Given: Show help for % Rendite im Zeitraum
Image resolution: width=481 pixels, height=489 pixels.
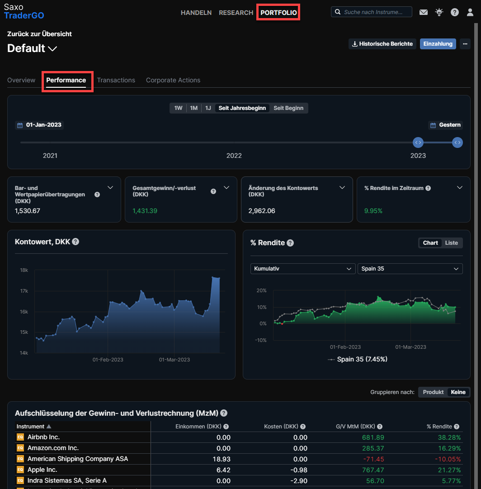Looking at the screenshot, I should pyautogui.click(x=428, y=188).
